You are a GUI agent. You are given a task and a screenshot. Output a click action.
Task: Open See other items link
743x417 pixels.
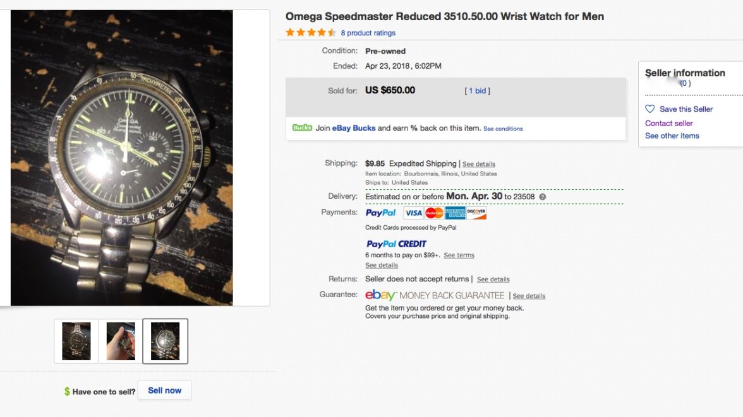672,136
